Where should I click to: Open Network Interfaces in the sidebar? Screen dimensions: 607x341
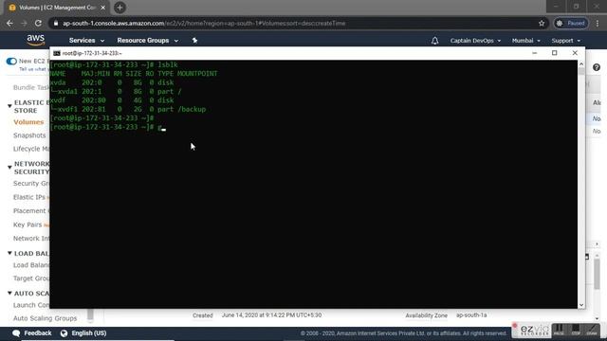click(x=31, y=238)
